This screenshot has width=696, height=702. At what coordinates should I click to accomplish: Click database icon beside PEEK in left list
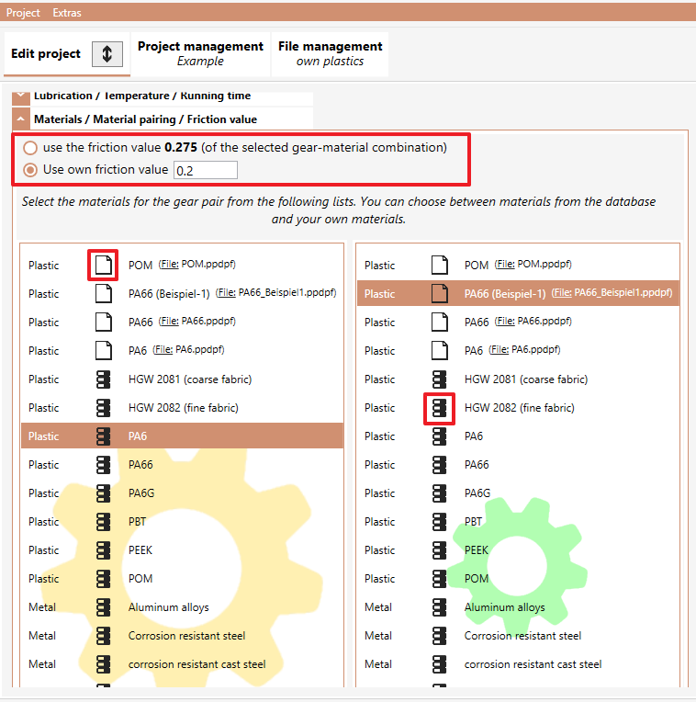(104, 550)
